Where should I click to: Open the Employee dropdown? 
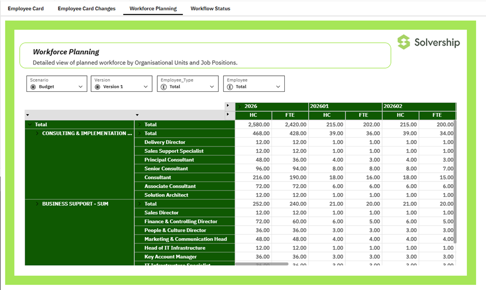coord(254,84)
